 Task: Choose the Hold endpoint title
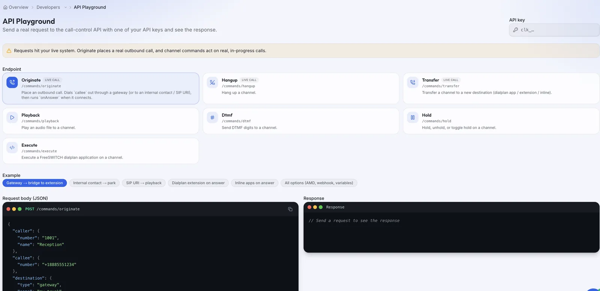426,115
